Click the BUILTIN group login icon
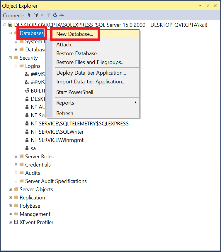 (x=27, y=91)
